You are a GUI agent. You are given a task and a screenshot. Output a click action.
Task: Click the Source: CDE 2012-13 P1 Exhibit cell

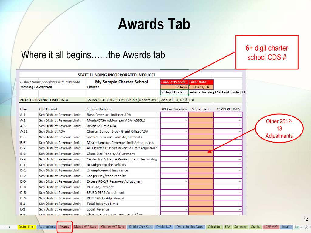click(x=140, y=100)
